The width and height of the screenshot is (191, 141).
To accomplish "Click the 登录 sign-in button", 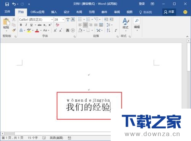I will point(142,4).
